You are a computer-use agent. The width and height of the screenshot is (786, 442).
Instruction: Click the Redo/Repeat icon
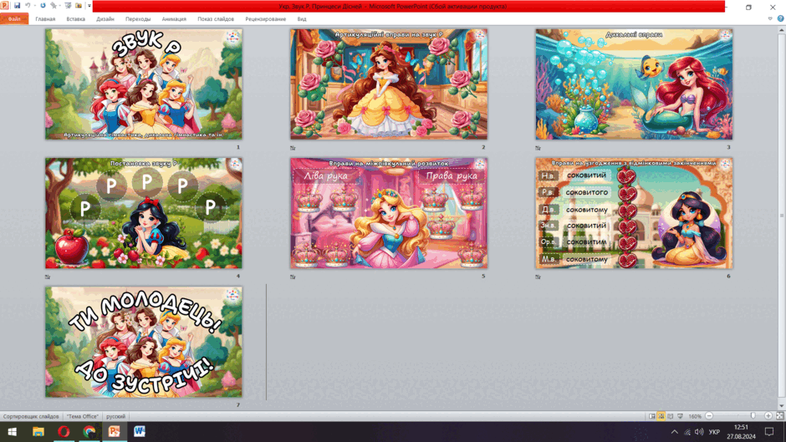(43, 6)
